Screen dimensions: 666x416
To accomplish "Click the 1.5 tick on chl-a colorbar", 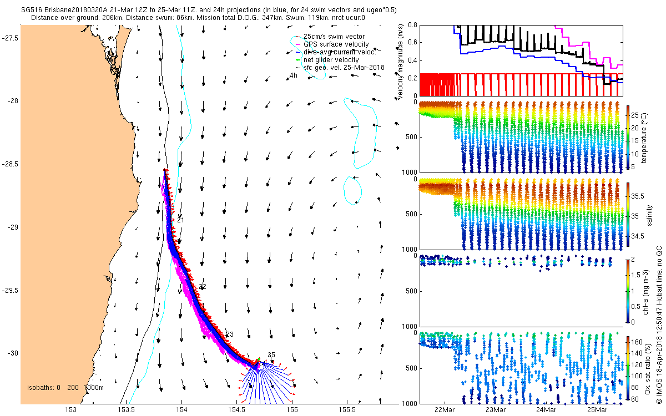I will pyautogui.click(x=635, y=275).
